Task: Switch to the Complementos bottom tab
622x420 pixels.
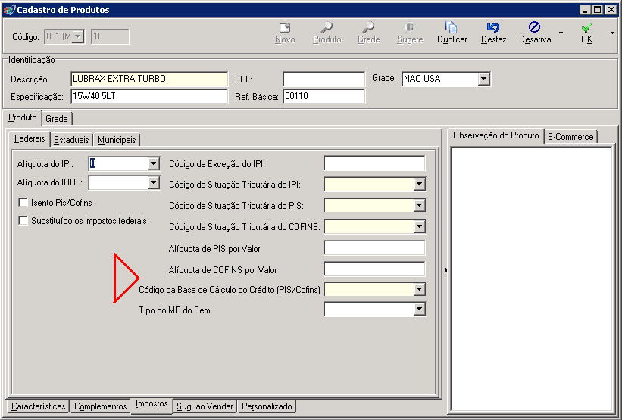Action: (x=100, y=406)
